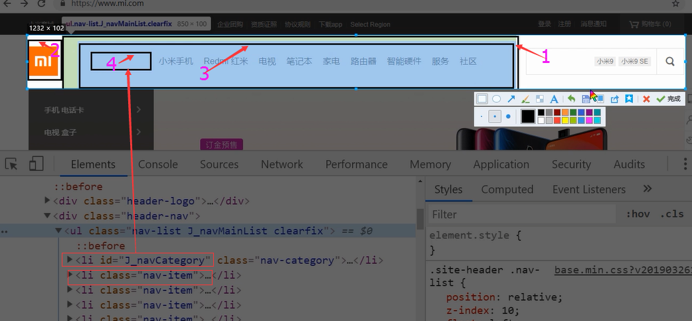Choose the medium stroke size dot
The height and width of the screenshot is (321, 692).
(495, 117)
